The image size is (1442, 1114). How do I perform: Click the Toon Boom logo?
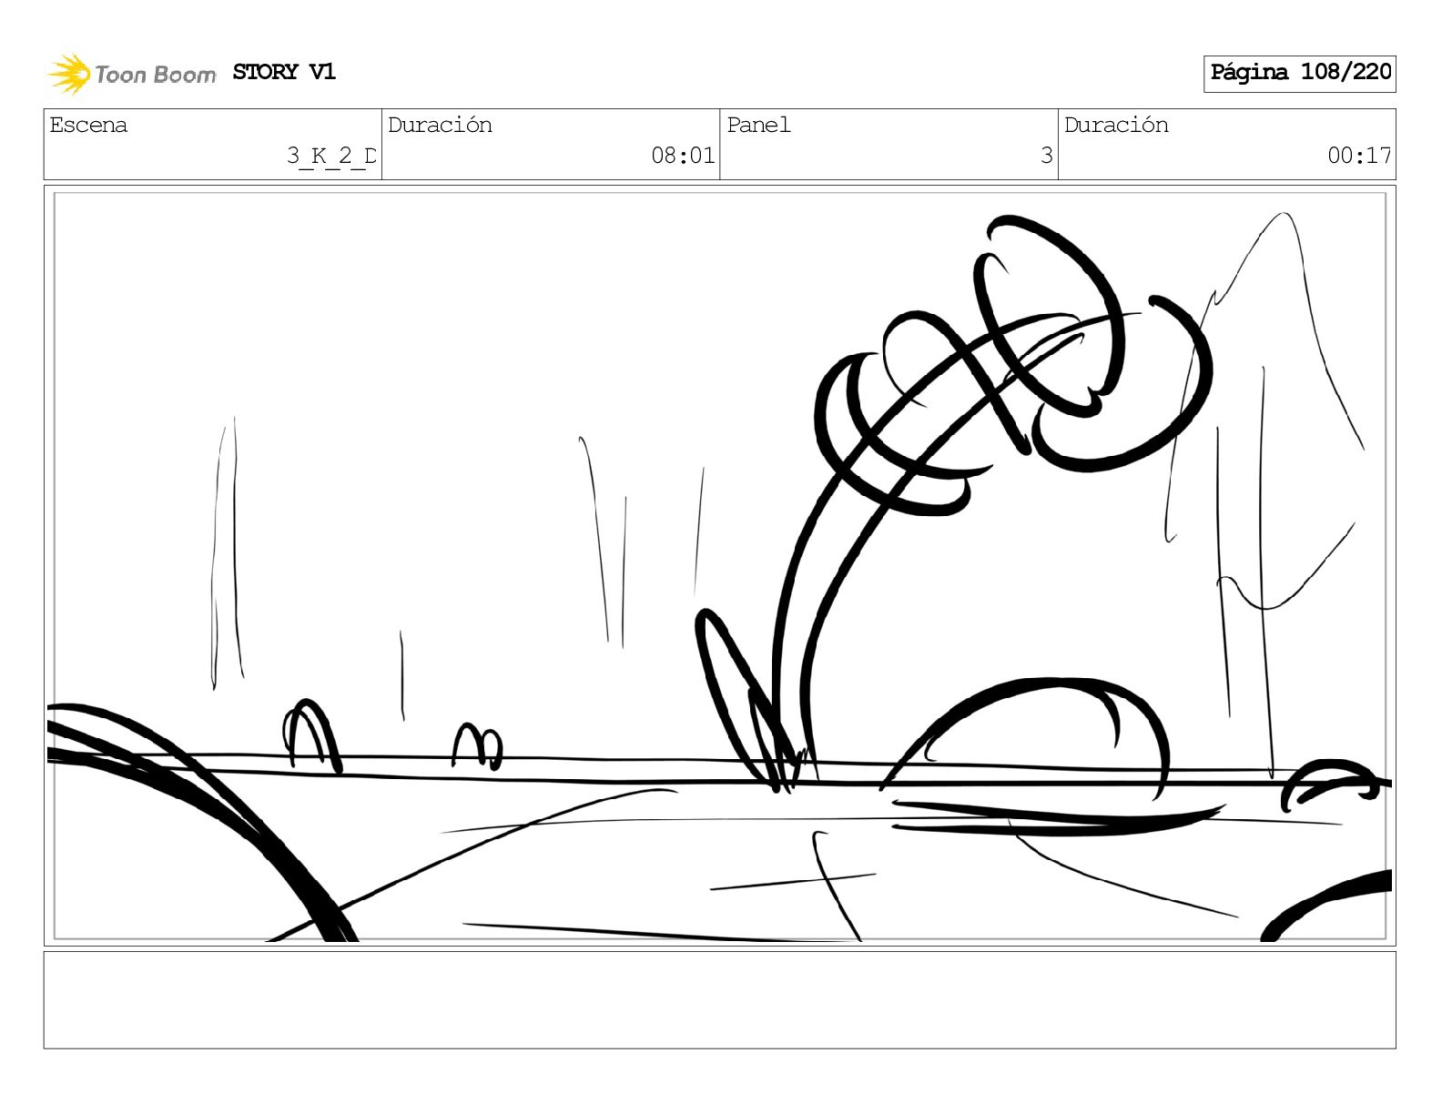tap(132, 74)
